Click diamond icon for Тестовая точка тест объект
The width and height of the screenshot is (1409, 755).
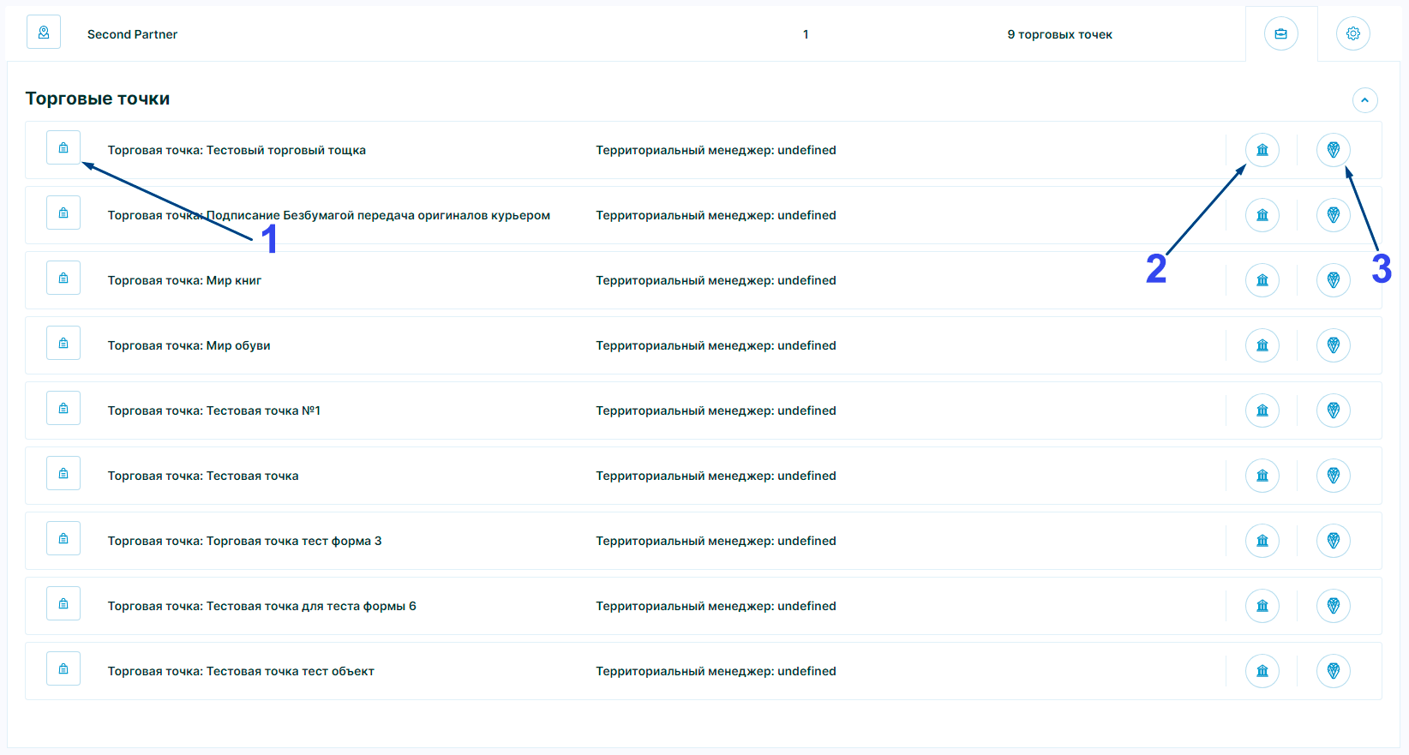(x=1333, y=671)
